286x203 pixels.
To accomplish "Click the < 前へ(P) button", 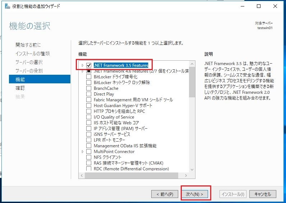I will pos(165,194).
